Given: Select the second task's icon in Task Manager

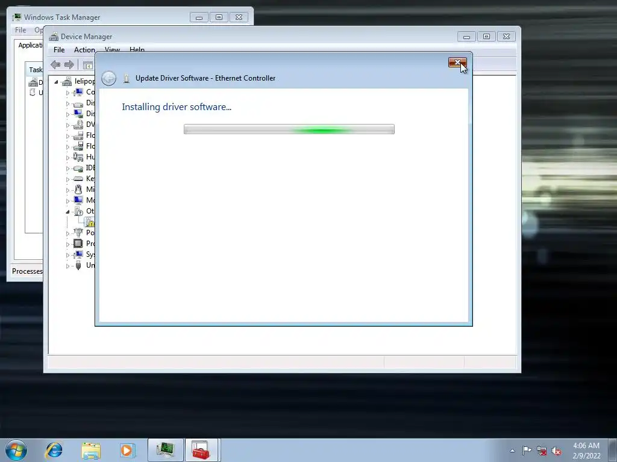Looking at the screenshot, I should [33, 93].
